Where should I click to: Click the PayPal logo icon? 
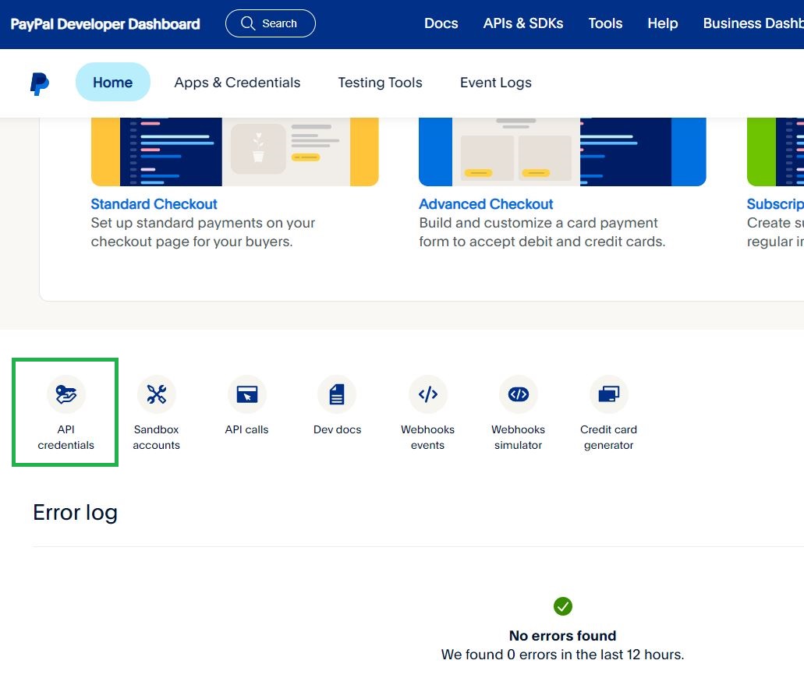coord(40,83)
